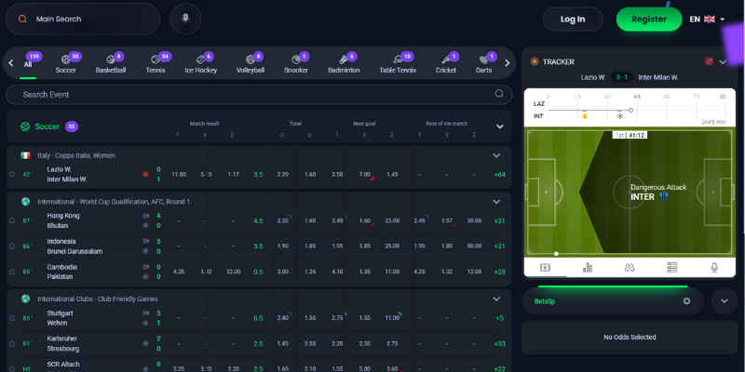The image size is (745, 372).
Task: Click the magnifier icon in Main Search
Action: coord(21,19)
